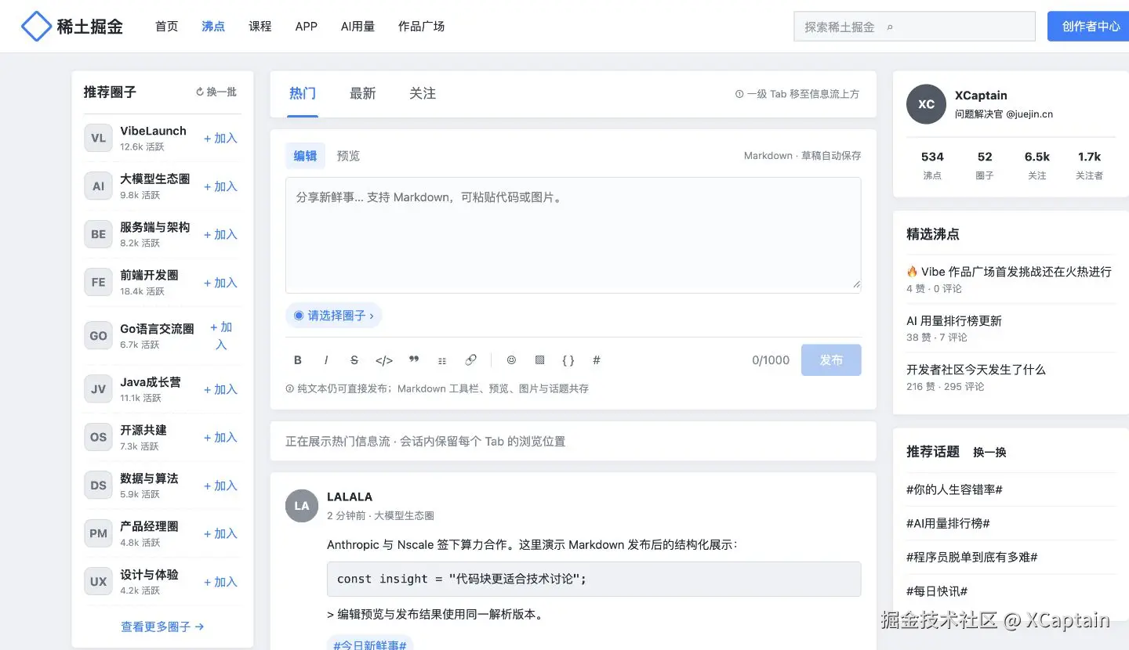Apply italic formatting in the editor toolbar
The width and height of the screenshot is (1129, 650).
click(326, 360)
